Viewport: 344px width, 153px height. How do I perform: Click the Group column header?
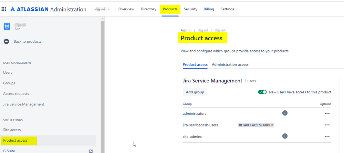187,104
